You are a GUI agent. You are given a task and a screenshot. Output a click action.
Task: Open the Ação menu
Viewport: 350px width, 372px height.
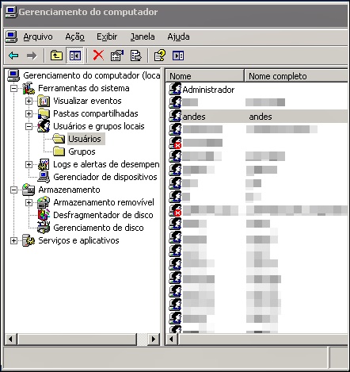[x=75, y=36]
